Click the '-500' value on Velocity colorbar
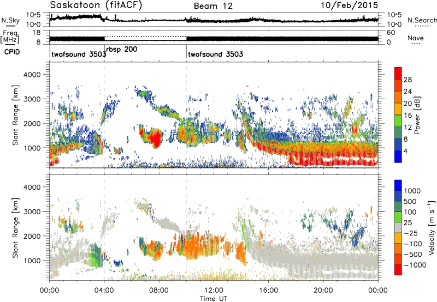The height and width of the screenshot is (302, 437). click(413, 254)
